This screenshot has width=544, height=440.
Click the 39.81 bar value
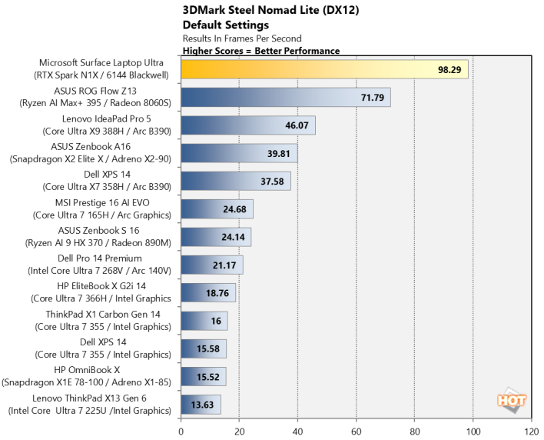[x=278, y=154]
